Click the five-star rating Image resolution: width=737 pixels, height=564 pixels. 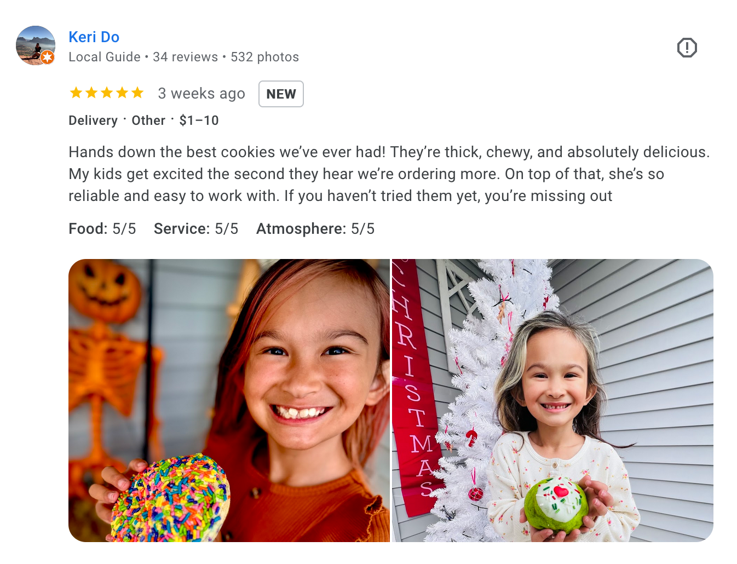(x=107, y=93)
